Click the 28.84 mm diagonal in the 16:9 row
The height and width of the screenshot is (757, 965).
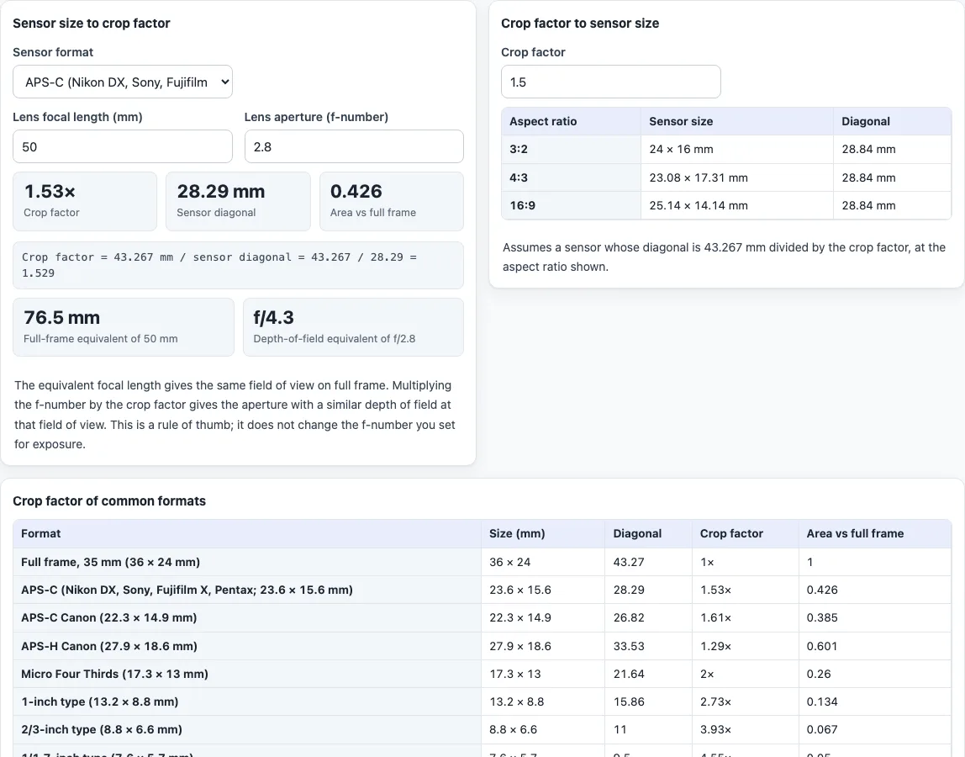pyautogui.click(x=892, y=205)
